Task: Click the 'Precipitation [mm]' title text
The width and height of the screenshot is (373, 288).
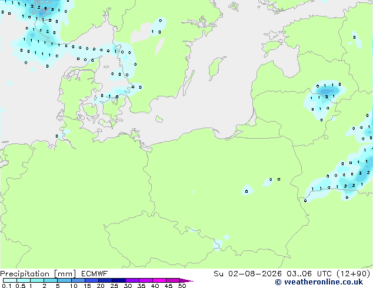Action: click(x=38, y=274)
